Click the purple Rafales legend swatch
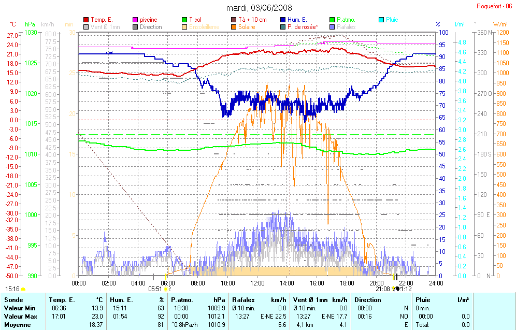 [x=332, y=27]
